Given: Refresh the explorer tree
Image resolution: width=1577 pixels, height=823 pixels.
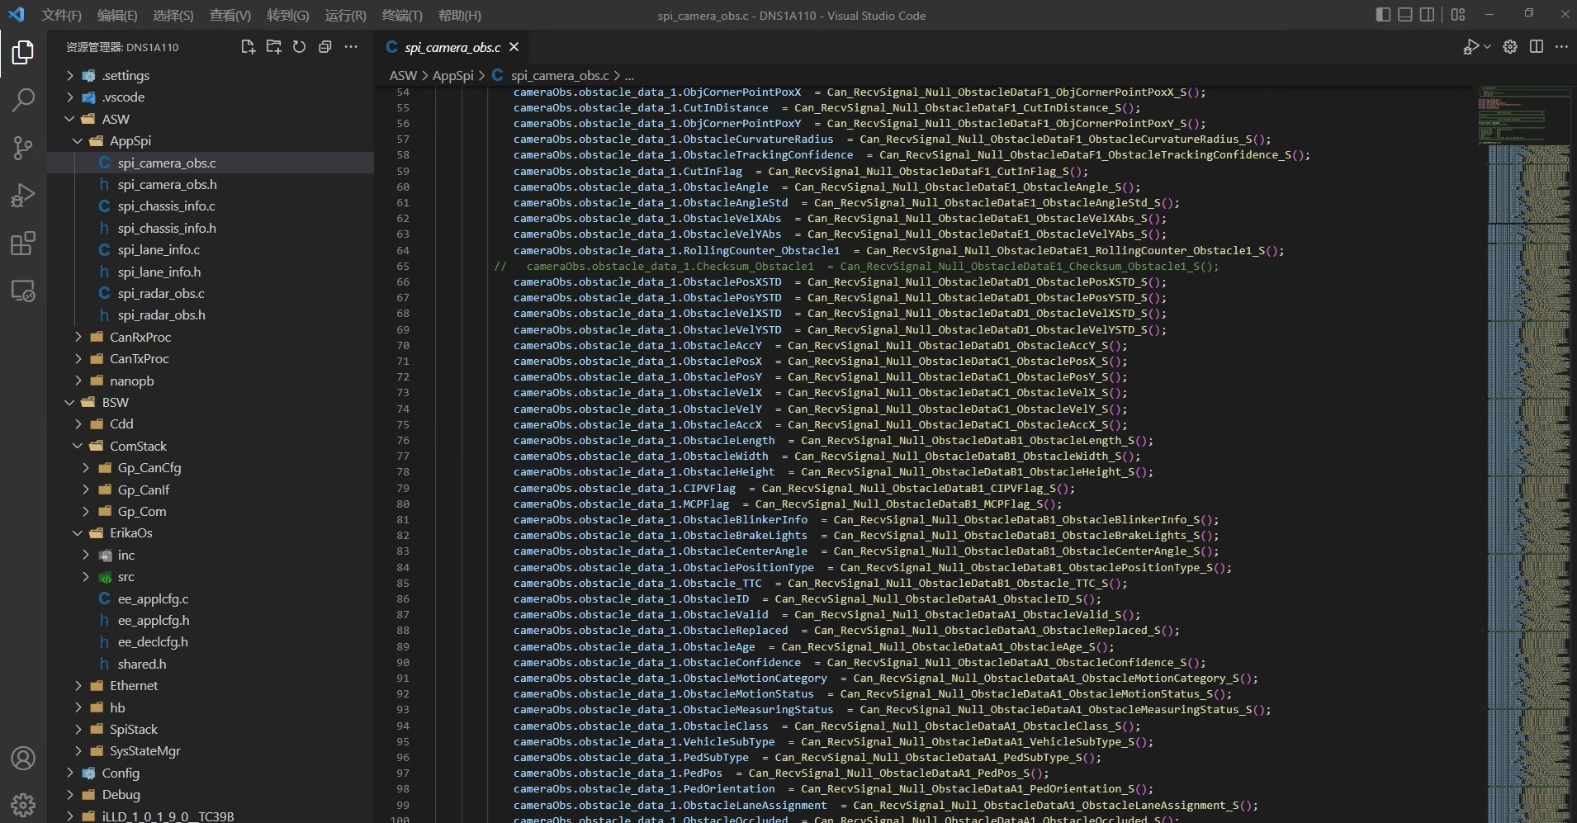Looking at the screenshot, I should click(x=299, y=47).
